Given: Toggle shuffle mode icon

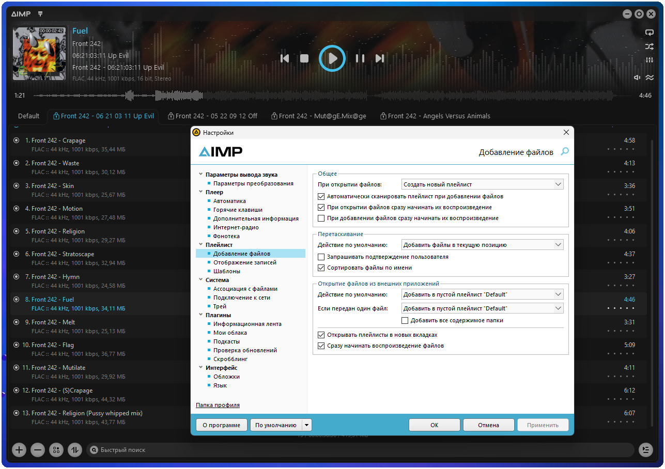Looking at the screenshot, I should pos(649,46).
